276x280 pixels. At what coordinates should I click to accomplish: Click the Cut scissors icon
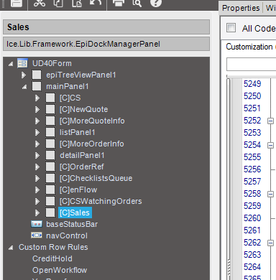pyautogui.click(x=40, y=3)
